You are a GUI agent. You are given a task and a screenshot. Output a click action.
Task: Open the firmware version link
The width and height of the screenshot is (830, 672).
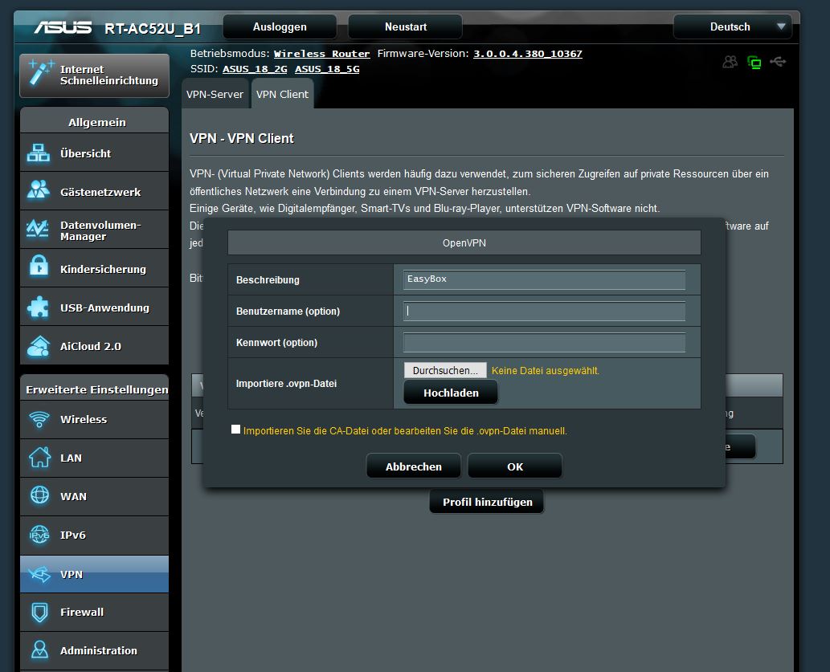tap(527, 54)
